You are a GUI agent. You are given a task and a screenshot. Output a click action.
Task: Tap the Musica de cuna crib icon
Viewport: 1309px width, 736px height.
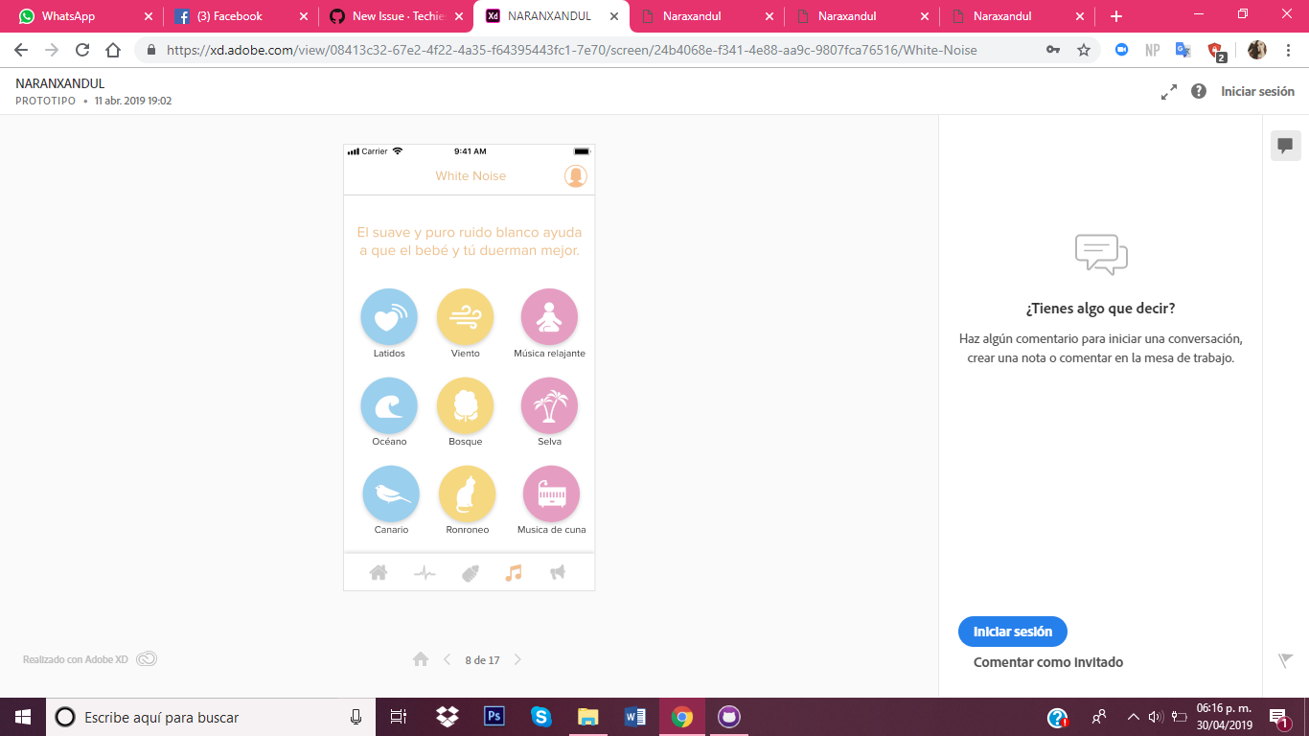(x=551, y=494)
